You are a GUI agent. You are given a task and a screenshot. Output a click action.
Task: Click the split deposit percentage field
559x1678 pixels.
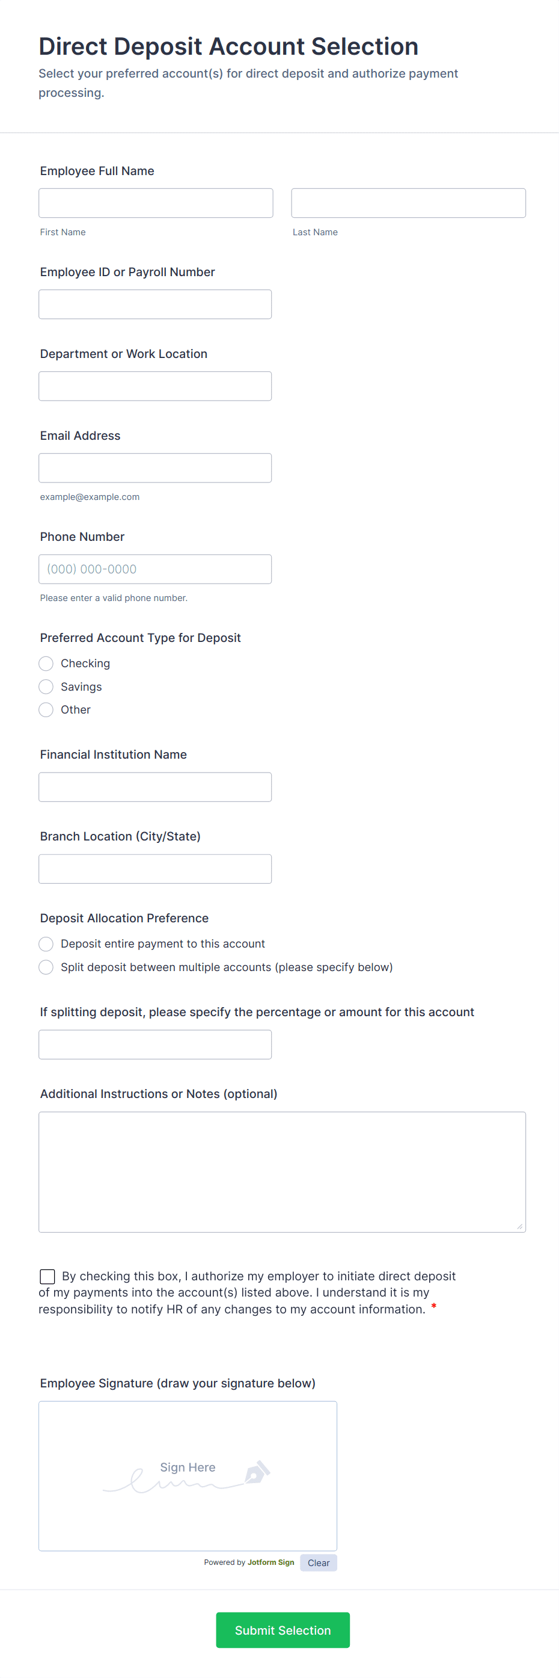point(155,1044)
